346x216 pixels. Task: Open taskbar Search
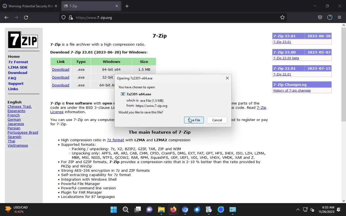126,210
